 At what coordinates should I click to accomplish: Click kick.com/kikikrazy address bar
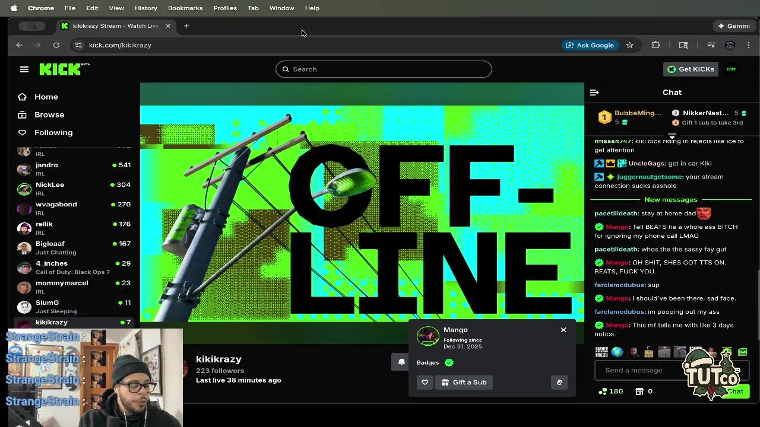120,45
